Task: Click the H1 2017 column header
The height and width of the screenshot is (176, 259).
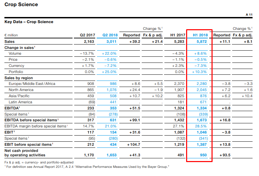Action: tap(178, 35)
